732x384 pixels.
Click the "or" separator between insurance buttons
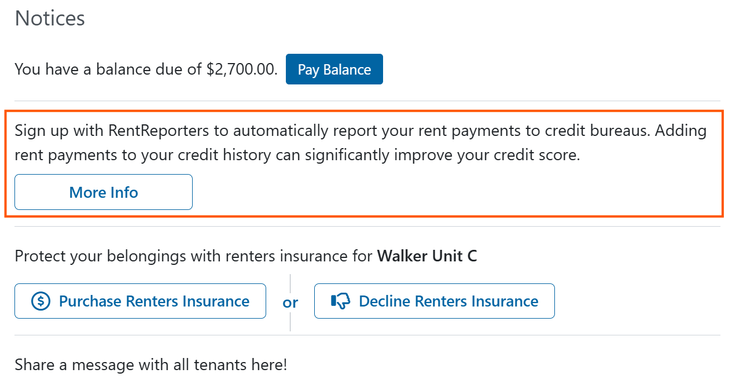[x=290, y=302]
